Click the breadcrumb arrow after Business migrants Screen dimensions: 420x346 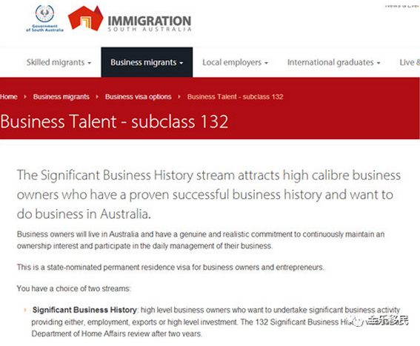coord(97,97)
